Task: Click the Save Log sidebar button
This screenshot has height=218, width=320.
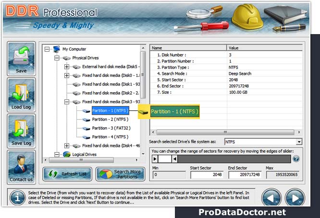Action: [21, 131]
